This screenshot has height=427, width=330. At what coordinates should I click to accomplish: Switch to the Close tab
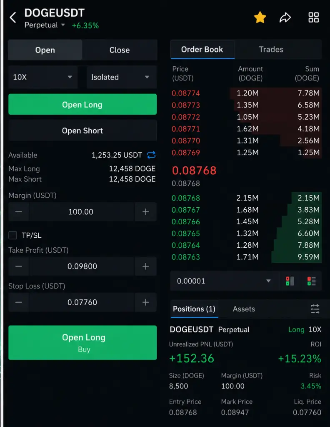click(120, 50)
